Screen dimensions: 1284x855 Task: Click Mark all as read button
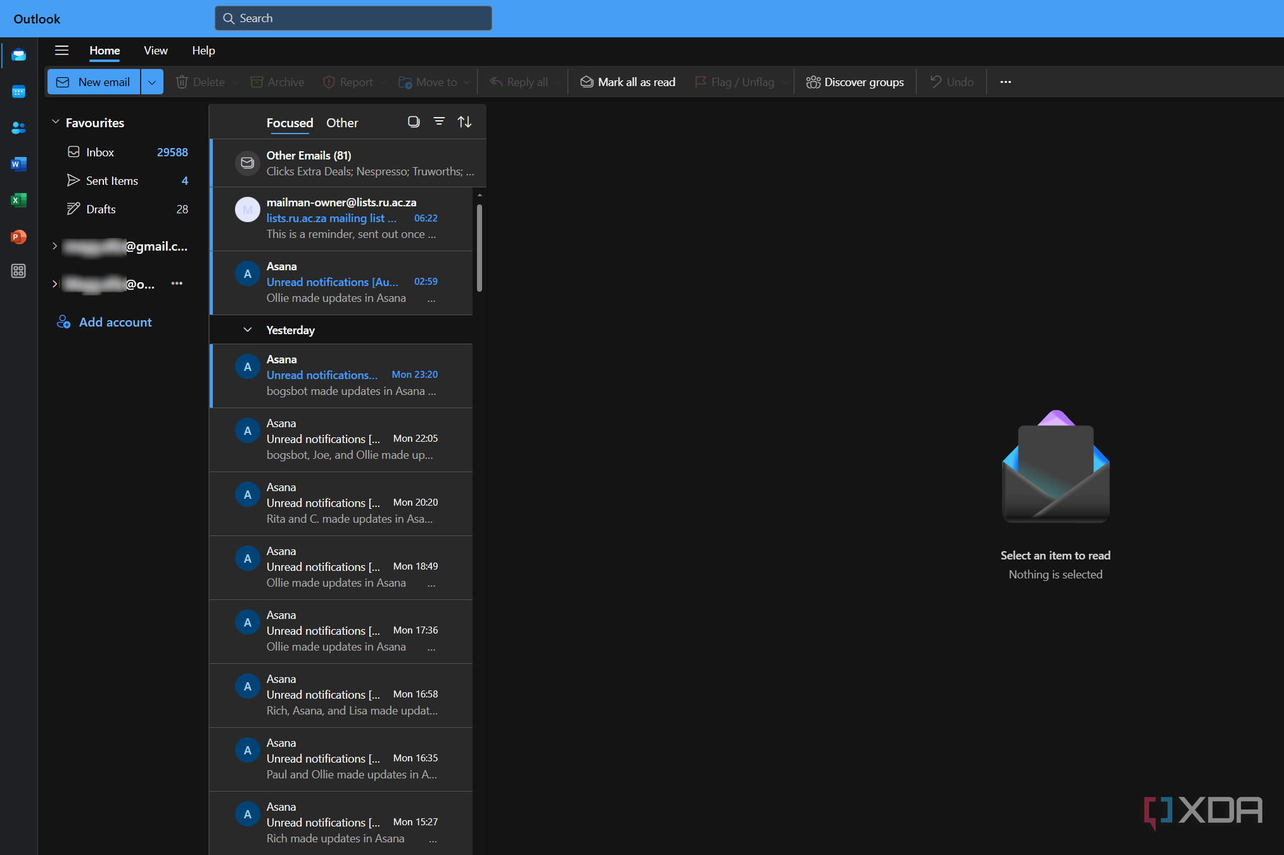click(628, 82)
